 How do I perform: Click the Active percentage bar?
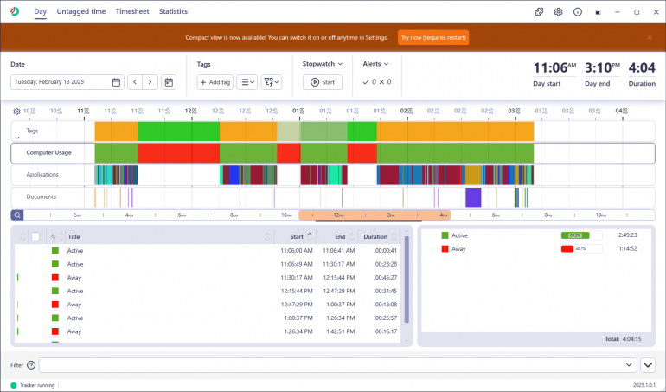point(581,235)
